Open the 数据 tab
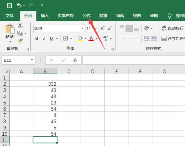 click(x=103, y=16)
